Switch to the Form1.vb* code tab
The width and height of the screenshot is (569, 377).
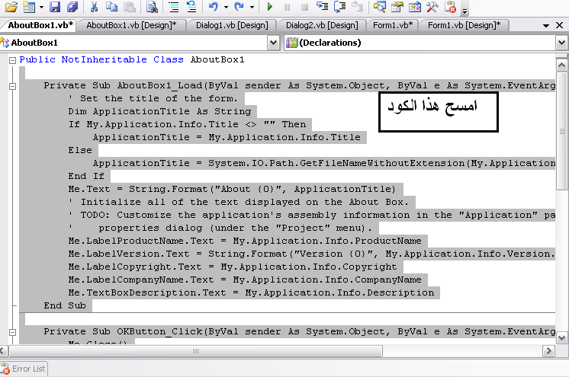point(393,25)
